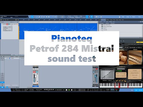Toggle the highlighted Snap button in the toolbar

87,17
